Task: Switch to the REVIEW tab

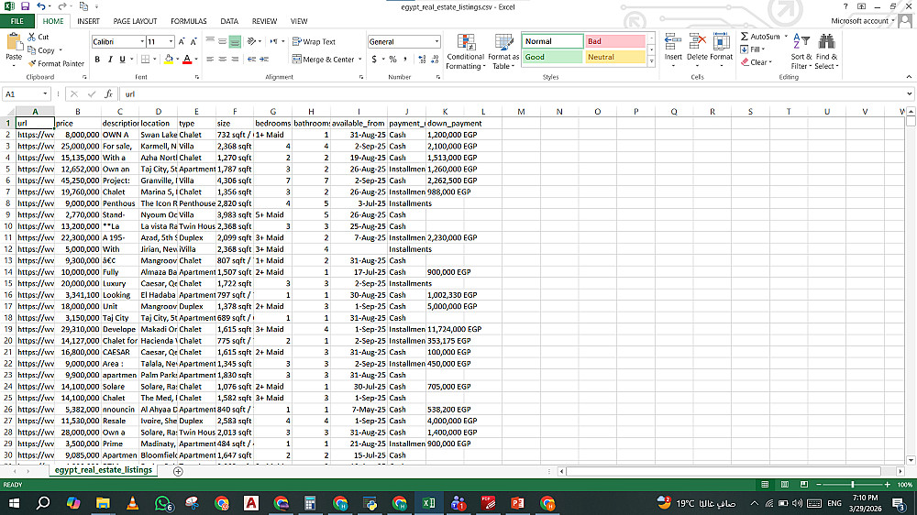Action: pos(264,21)
